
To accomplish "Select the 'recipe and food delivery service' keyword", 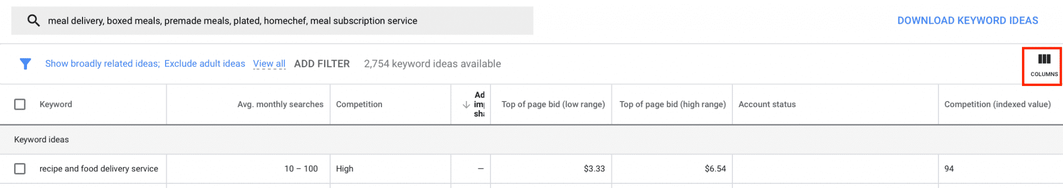I will point(99,169).
